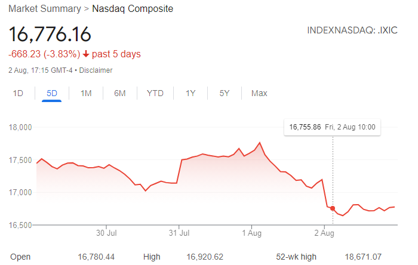418x265 pixels.
Task: Select the 5D time range tab
Action: point(51,93)
